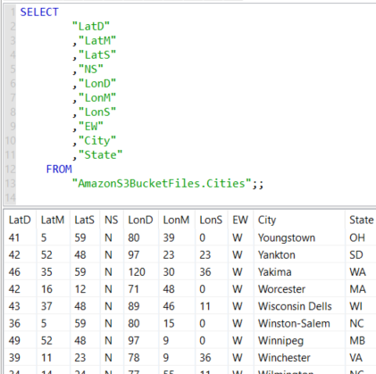Click the NC state cell for Winston-Salem
376x374 pixels.
(356, 323)
